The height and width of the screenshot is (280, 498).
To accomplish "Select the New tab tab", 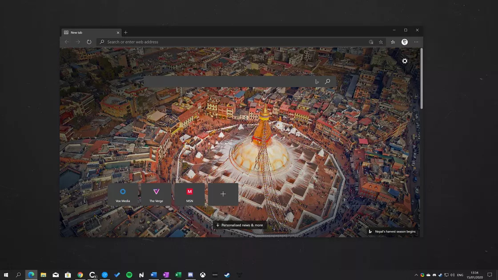I will pyautogui.click(x=89, y=32).
